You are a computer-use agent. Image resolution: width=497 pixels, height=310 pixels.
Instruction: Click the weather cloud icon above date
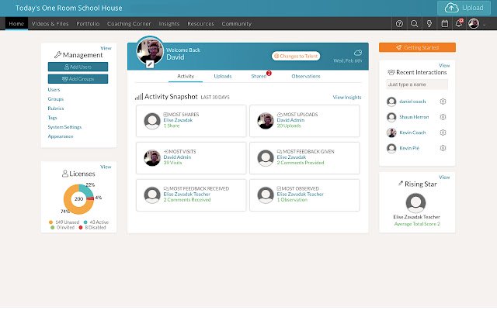(358, 53)
